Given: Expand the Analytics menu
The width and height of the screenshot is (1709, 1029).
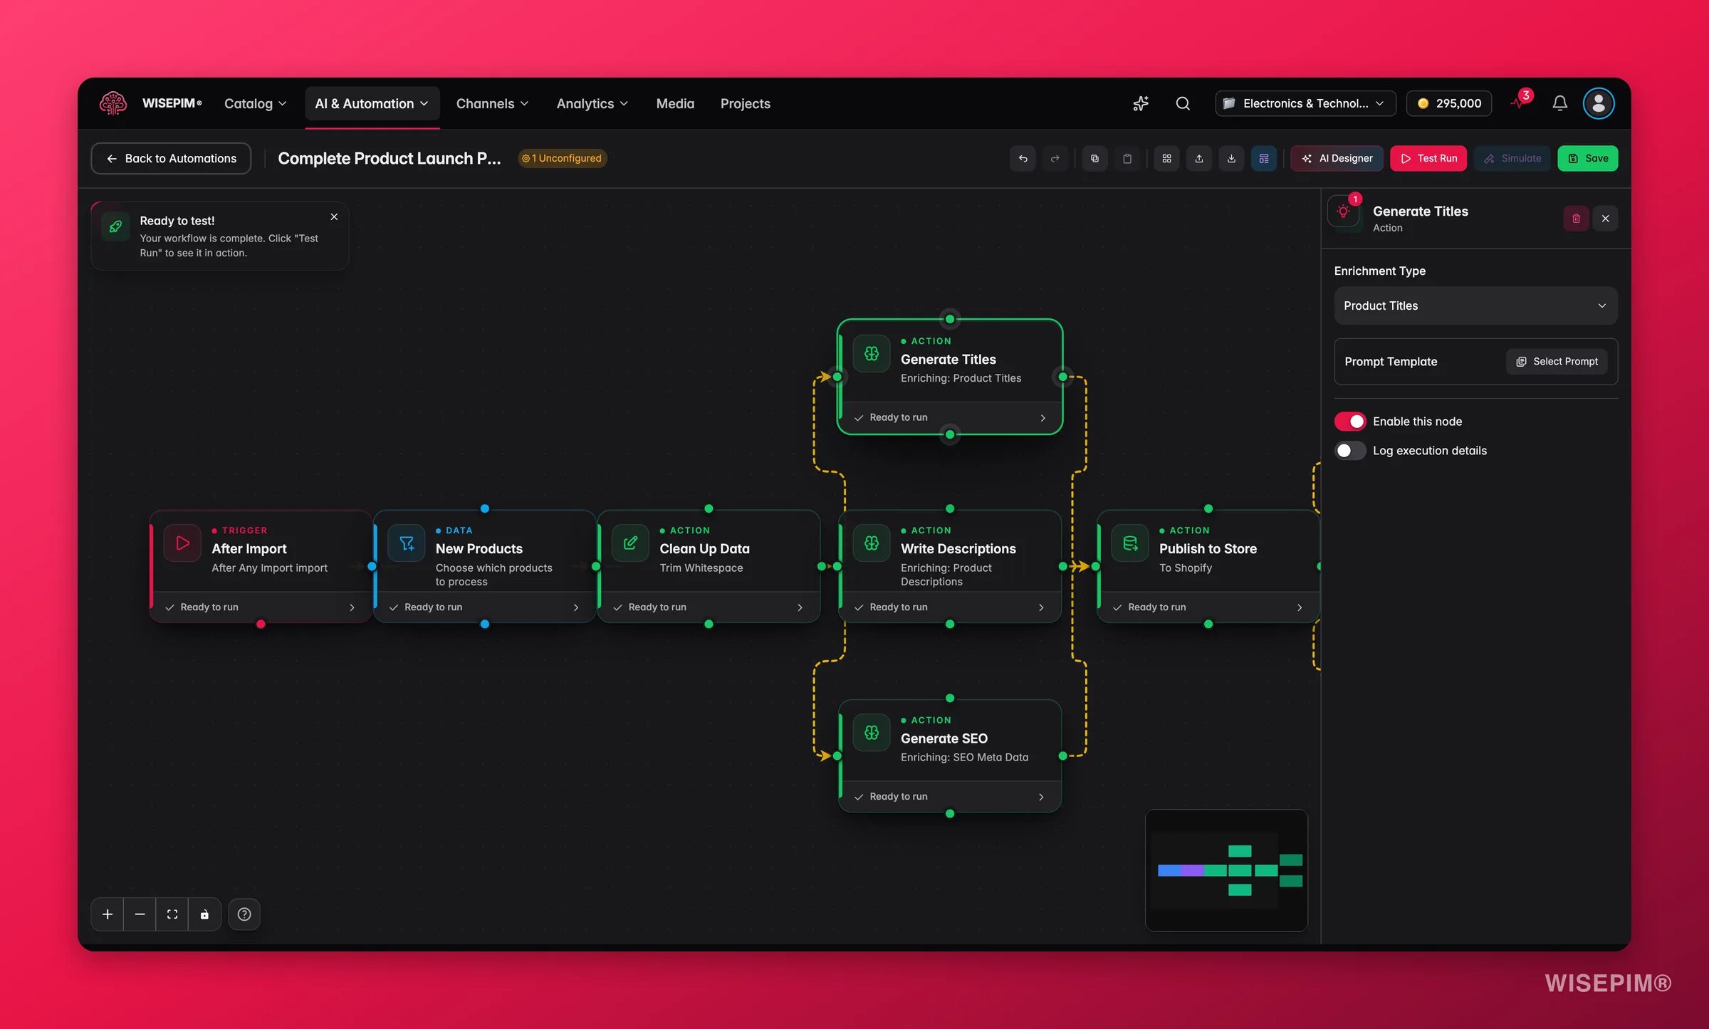Looking at the screenshot, I should click(x=592, y=103).
